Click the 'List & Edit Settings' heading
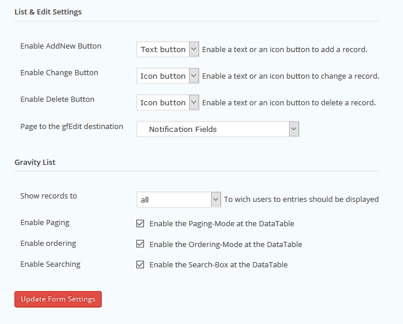 click(x=48, y=12)
